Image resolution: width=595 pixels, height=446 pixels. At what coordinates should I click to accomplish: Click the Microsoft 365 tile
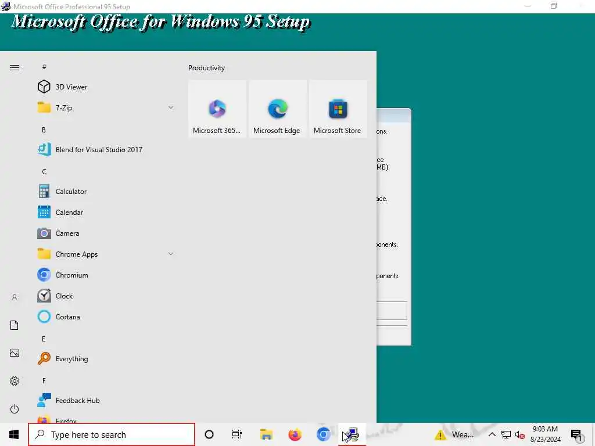[217, 109]
